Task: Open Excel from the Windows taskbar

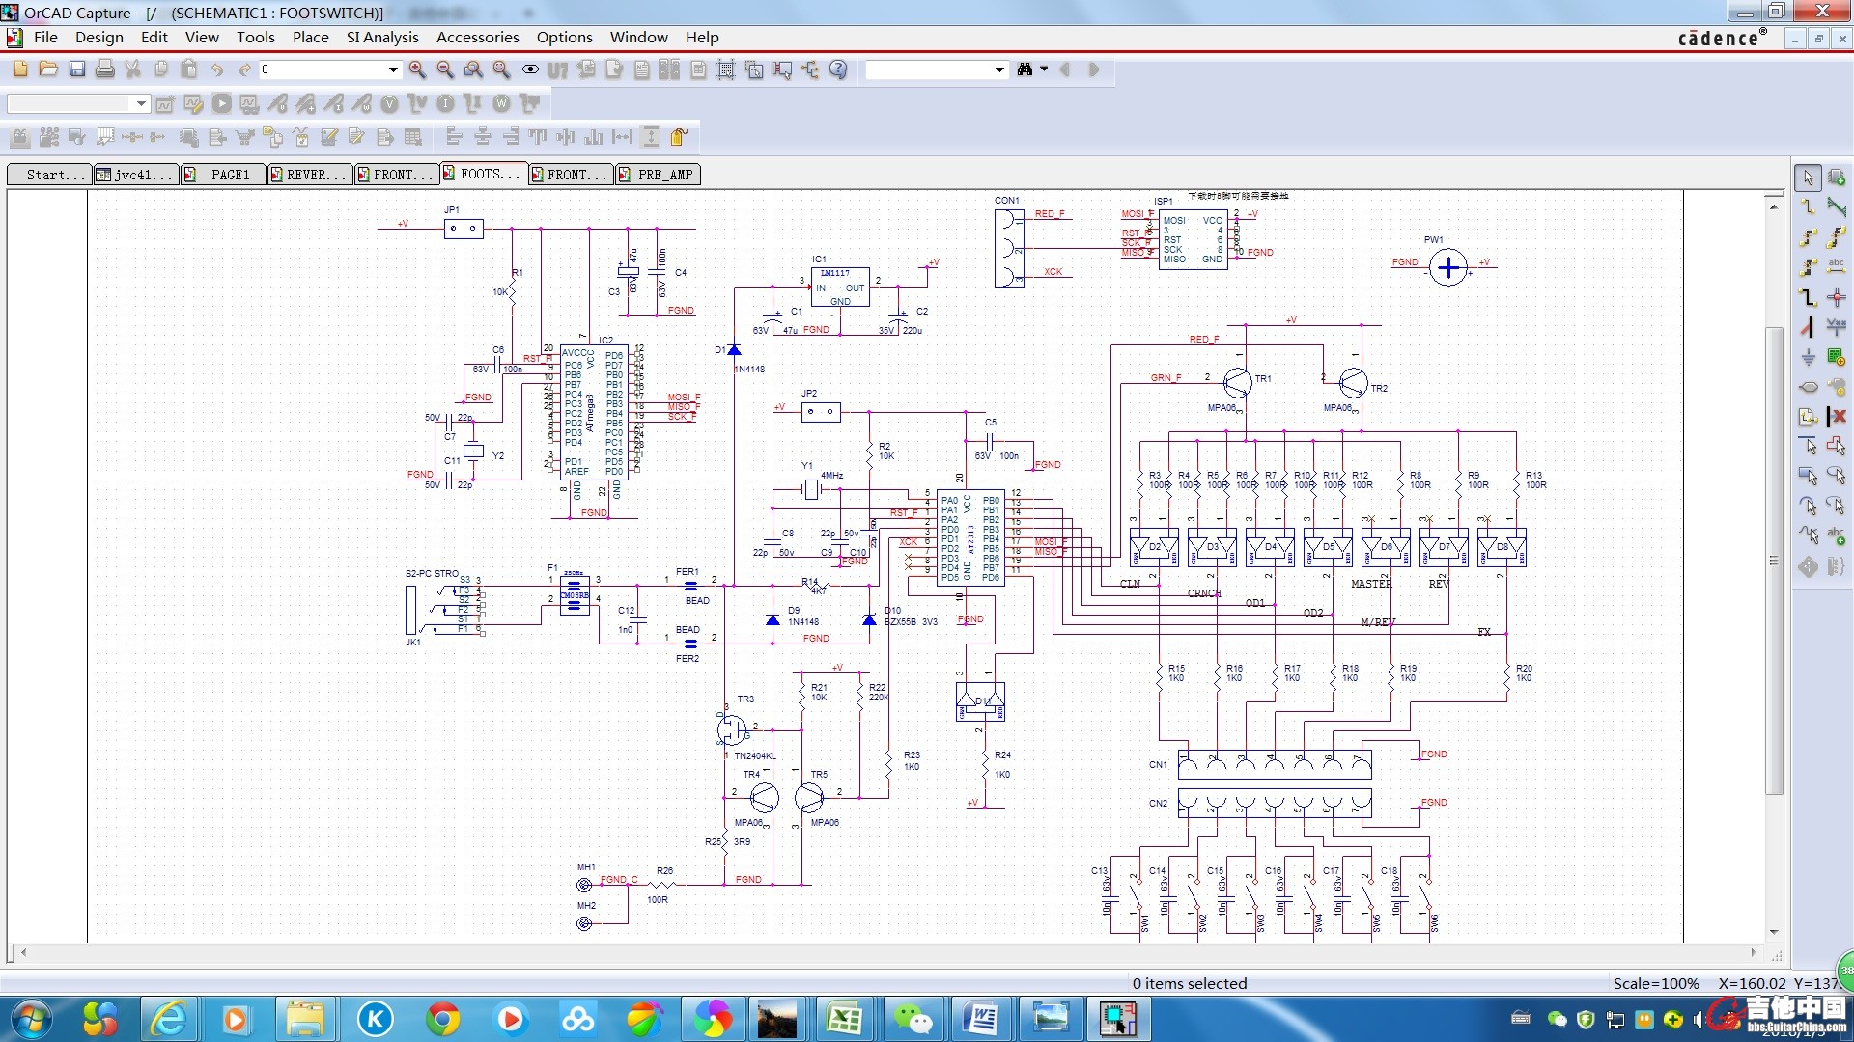Action: 844,1019
